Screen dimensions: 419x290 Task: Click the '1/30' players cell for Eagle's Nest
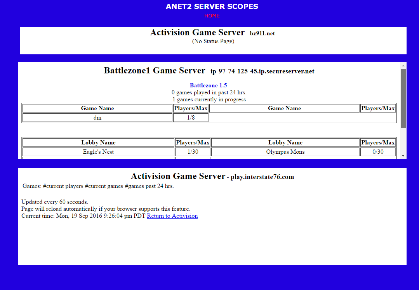point(193,152)
